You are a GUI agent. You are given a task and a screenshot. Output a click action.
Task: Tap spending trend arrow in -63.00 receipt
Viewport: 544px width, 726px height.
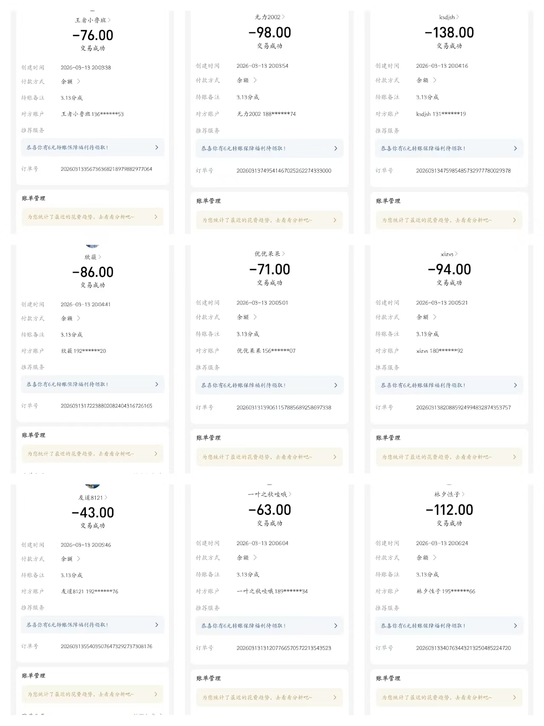[335, 697]
